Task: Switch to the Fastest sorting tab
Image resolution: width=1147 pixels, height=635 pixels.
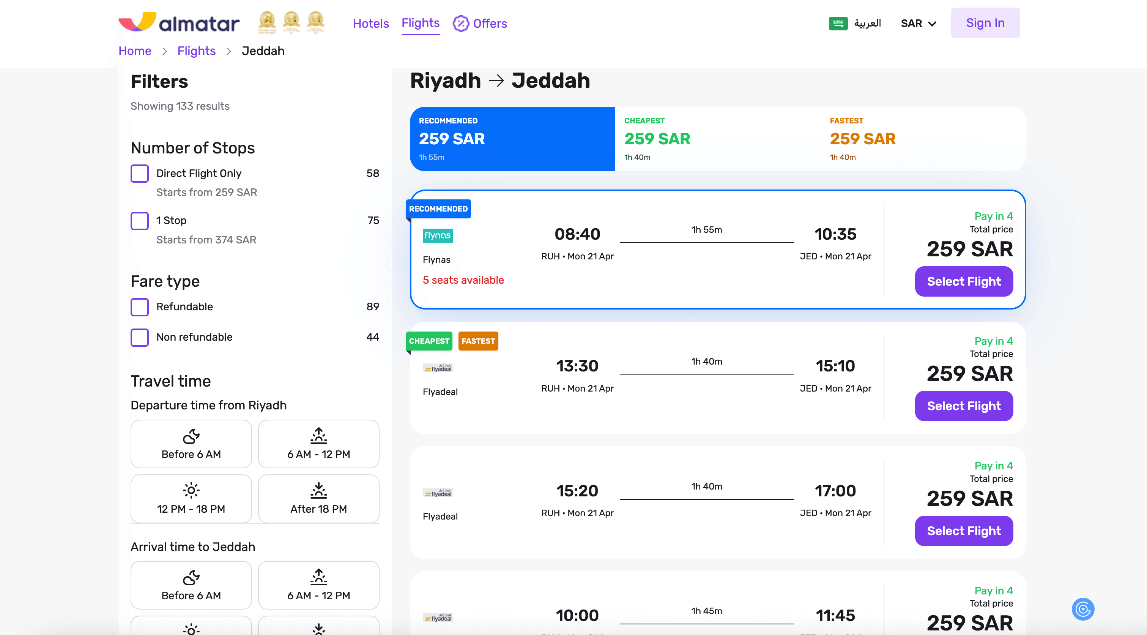Action: click(923, 139)
